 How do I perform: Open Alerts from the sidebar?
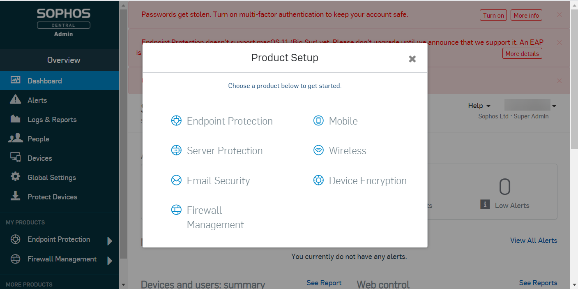pyautogui.click(x=37, y=100)
